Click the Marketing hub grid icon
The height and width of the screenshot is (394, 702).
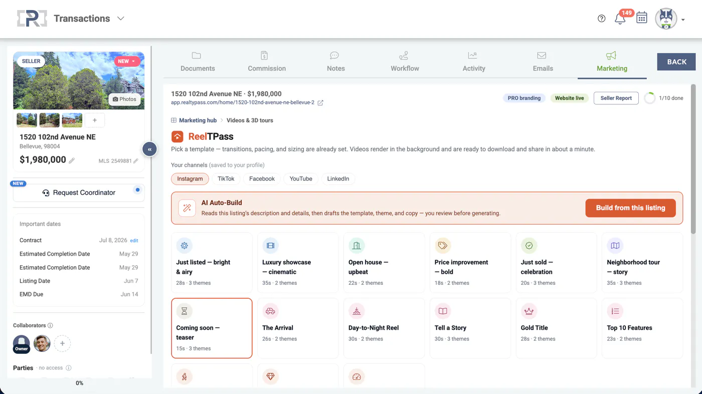[173, 120]
